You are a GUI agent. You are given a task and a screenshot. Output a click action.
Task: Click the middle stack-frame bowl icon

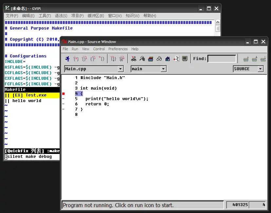(254, 59)
